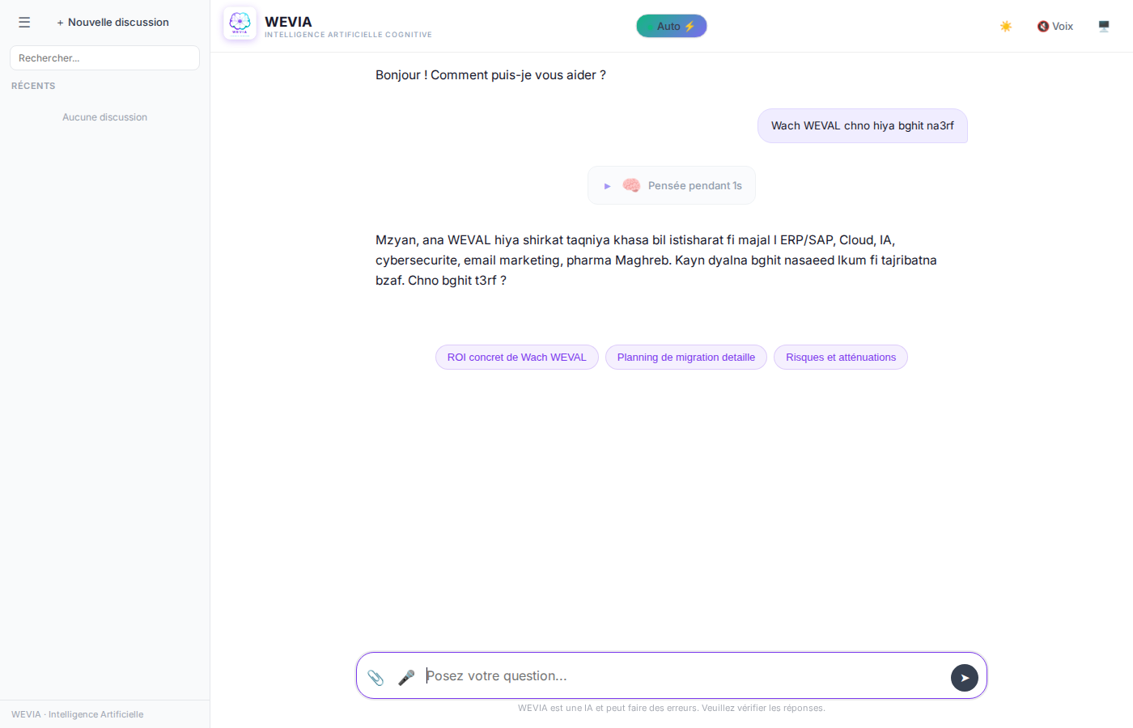Expand the 'Pensée pendant 1s' text

pyautogui.click(x=694, y=186)
